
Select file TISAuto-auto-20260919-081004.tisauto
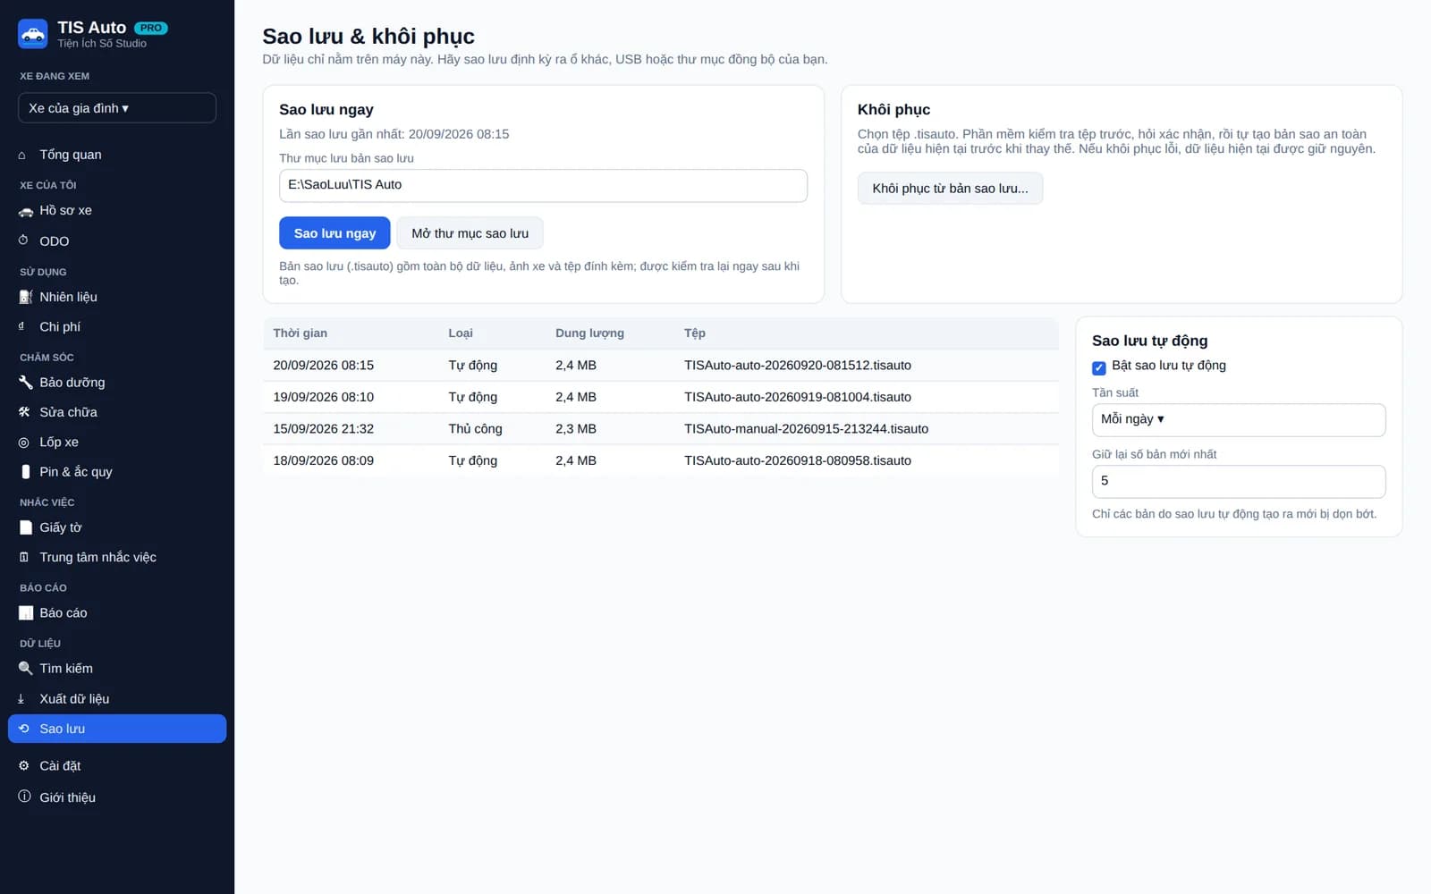click(798, 397)
